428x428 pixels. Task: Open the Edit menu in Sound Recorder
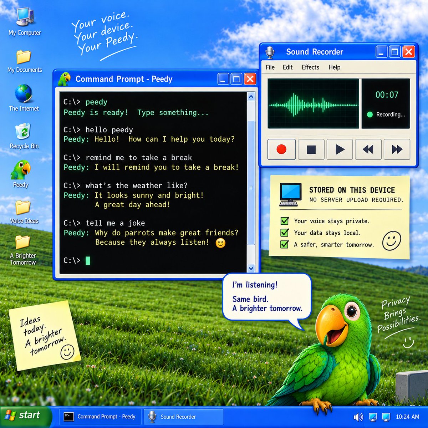[x=287, y=67]
